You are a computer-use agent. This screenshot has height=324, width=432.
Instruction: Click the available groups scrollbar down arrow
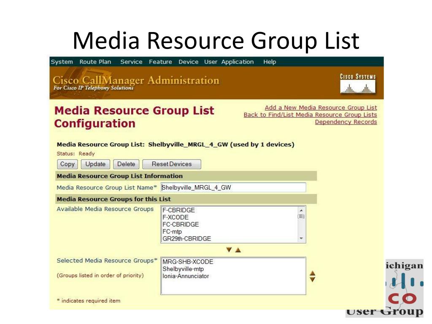pos(301,238)
